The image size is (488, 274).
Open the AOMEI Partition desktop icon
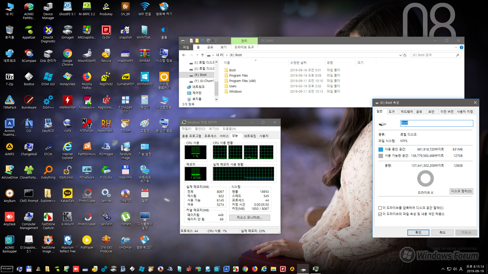pyautogui.click(x=29, y=11)
